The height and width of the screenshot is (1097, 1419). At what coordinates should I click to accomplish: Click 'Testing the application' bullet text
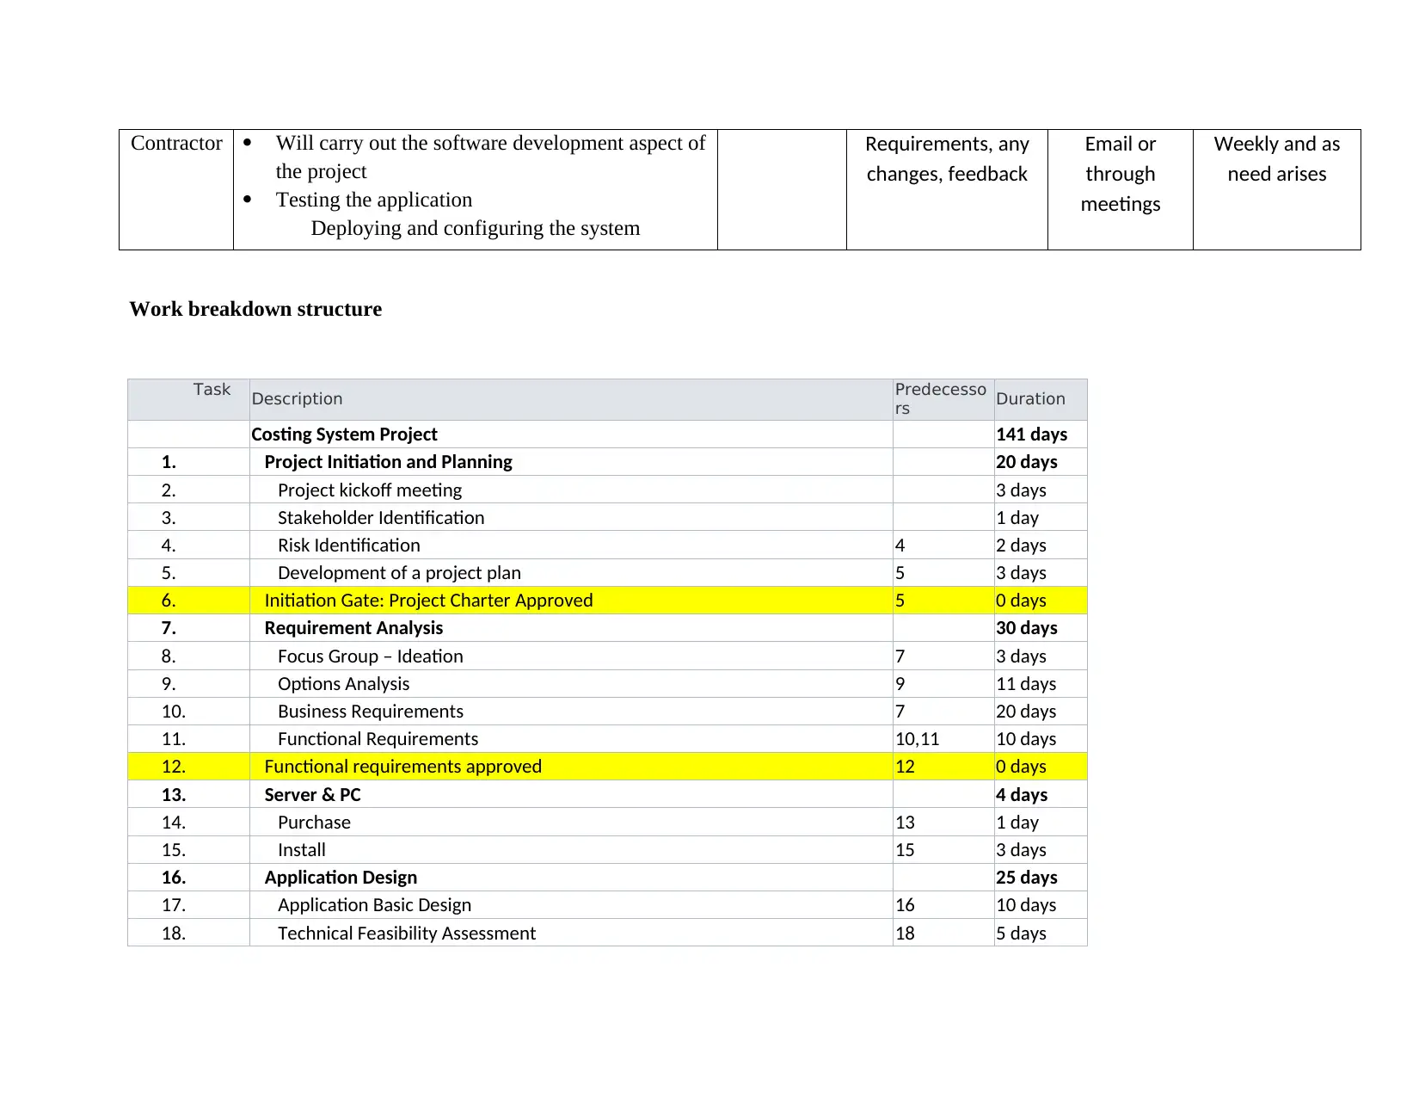coord(374,200)
